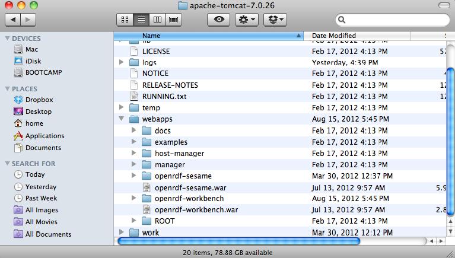Image resolution: width=455 pixels, height=258 pixels.
Task: Switch to icon view
Action: [x=125, y=20]
